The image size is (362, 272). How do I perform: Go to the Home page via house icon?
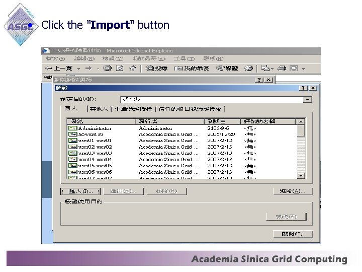pyautogui.click(x=133, y=68)
